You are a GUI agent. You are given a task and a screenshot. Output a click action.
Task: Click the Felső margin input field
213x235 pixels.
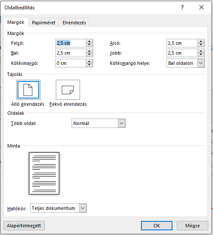pyautogui.click(x=71, y=43)
